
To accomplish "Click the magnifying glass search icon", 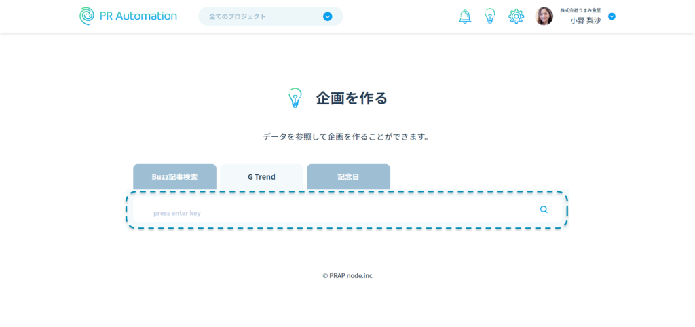I will (x=544, y=210).
